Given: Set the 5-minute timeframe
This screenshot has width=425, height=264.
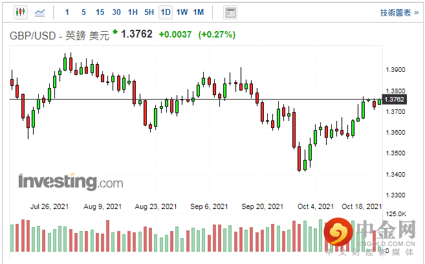Looking at the screenshot, I should (83, 12).
